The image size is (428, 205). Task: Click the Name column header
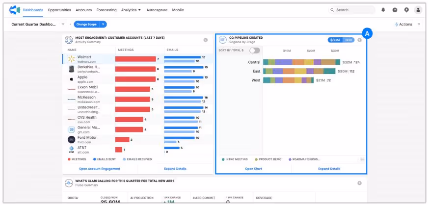(x=72, y=50)
